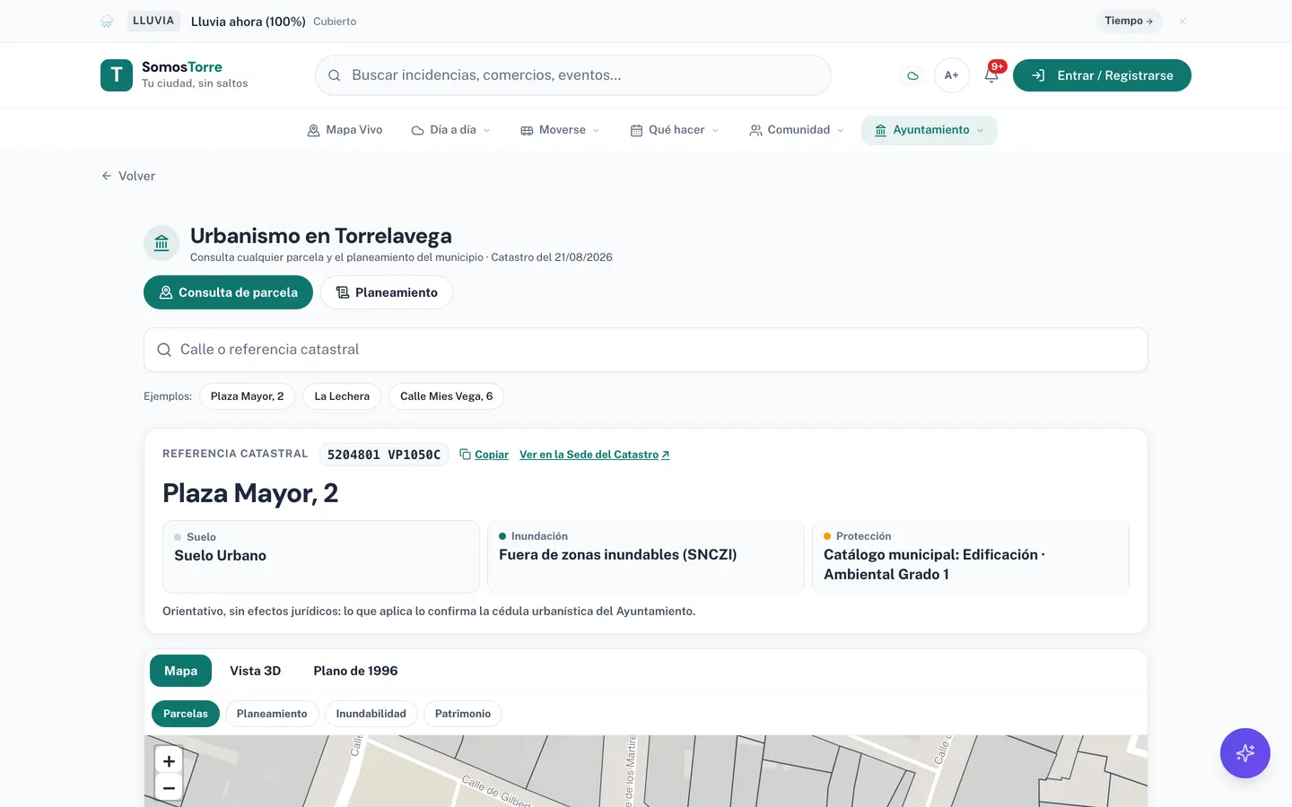Copy the cadastral reference
This screenshot has height=807, width=1292.
point(484,455)
